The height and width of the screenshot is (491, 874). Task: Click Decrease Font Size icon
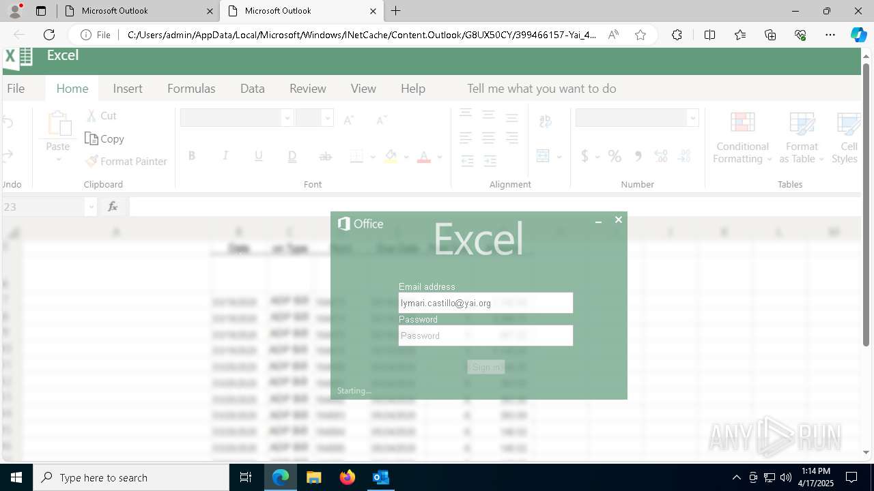point(382,119)
